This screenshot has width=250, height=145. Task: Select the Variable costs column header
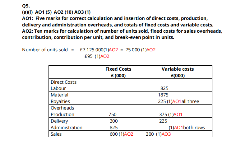click(x=178, y=69)
